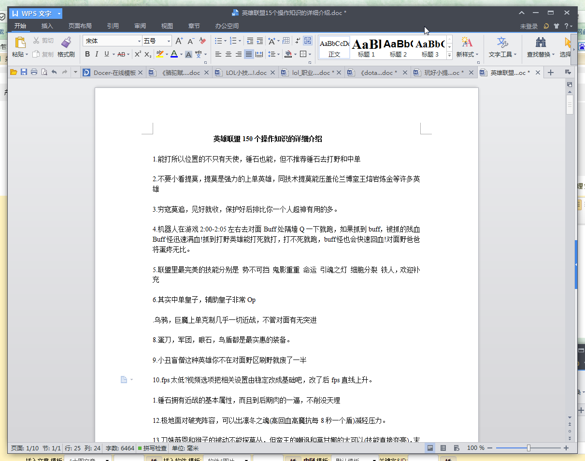585x461 pixels.
Task: Click the zoom in plus button
Action: [x=566, y=448]
